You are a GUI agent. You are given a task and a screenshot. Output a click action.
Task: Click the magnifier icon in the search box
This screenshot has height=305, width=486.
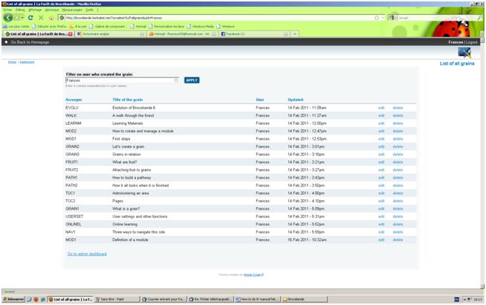click(x=479, y=18)
